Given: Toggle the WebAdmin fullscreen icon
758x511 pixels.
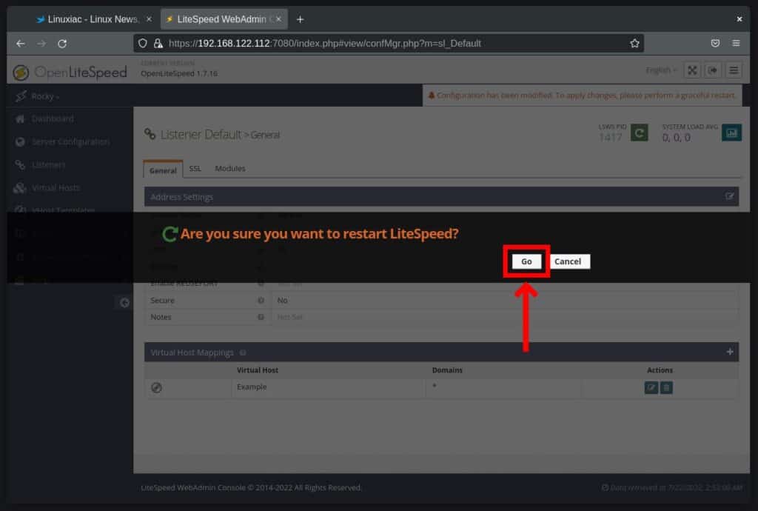Looking at the screenshot, I should (x=692, y=70).
